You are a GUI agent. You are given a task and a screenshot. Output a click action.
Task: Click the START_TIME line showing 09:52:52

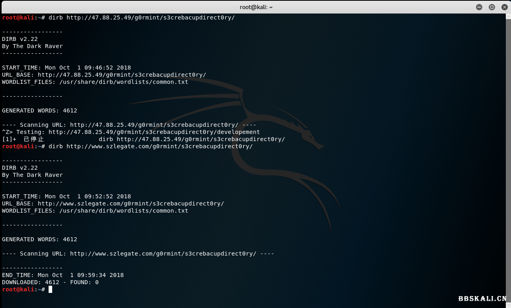tap(66, 196)
